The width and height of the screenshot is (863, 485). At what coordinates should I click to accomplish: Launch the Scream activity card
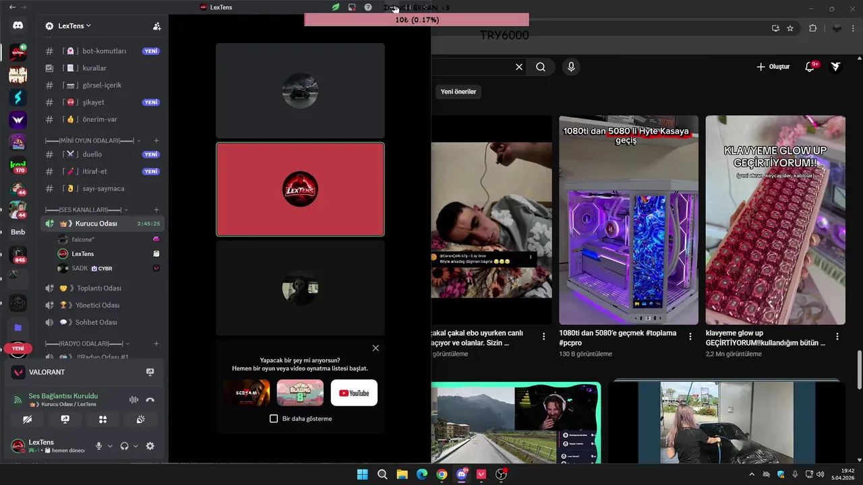[x=246, y=393]
